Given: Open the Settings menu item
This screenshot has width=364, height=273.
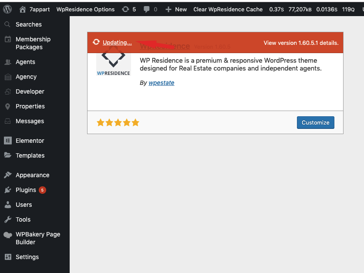Looking at the screenshot, I should [x=27, y=257].
